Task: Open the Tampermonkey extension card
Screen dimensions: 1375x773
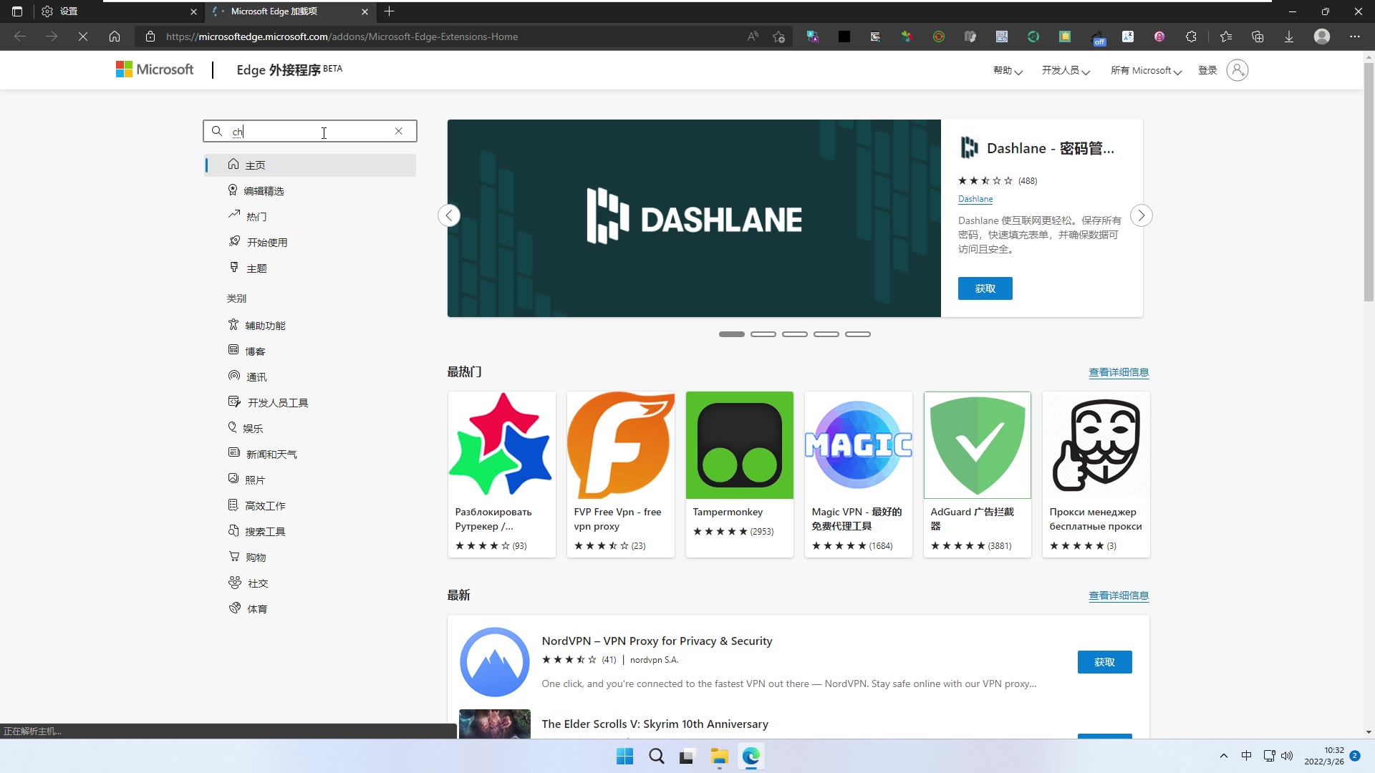Action: point(740,475)
